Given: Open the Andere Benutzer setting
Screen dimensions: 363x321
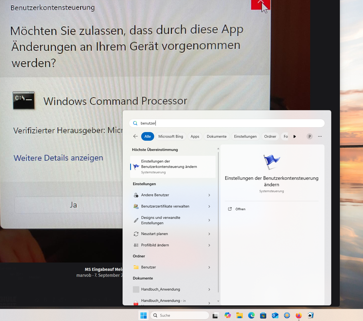Looking at the screenshot, I should (x=173, y=195).
